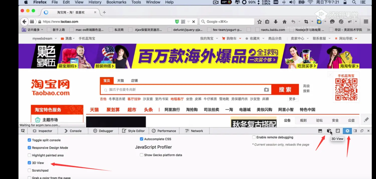Open the 聚划算 link in category bar
This screenshot has height=179, width=376.
point(113,110)
